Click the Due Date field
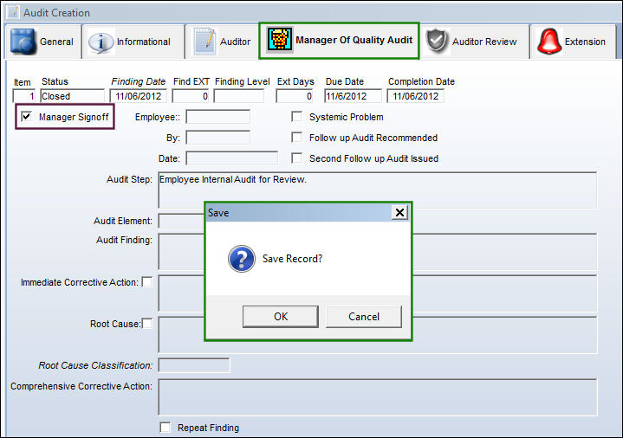The image size is (623, 438). [353, 96]
